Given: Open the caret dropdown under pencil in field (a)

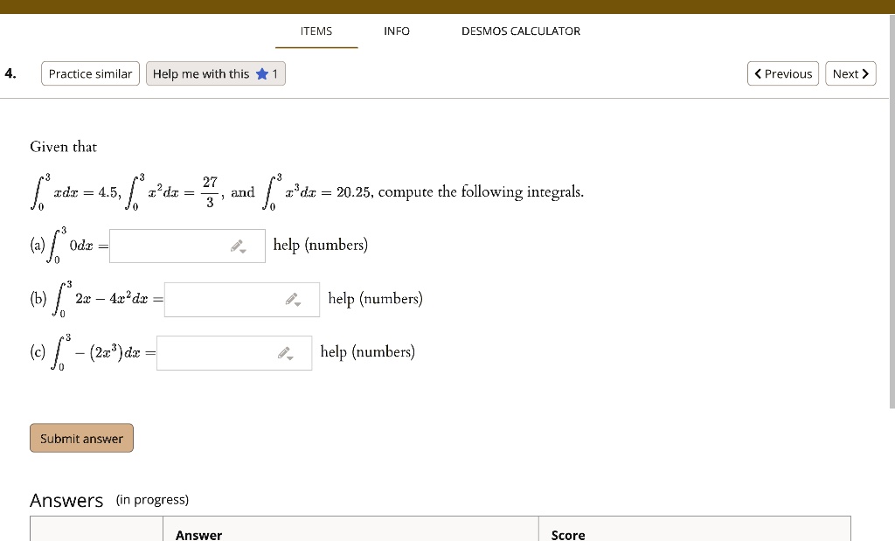Looking at the screenshot, I should [241, 251].
